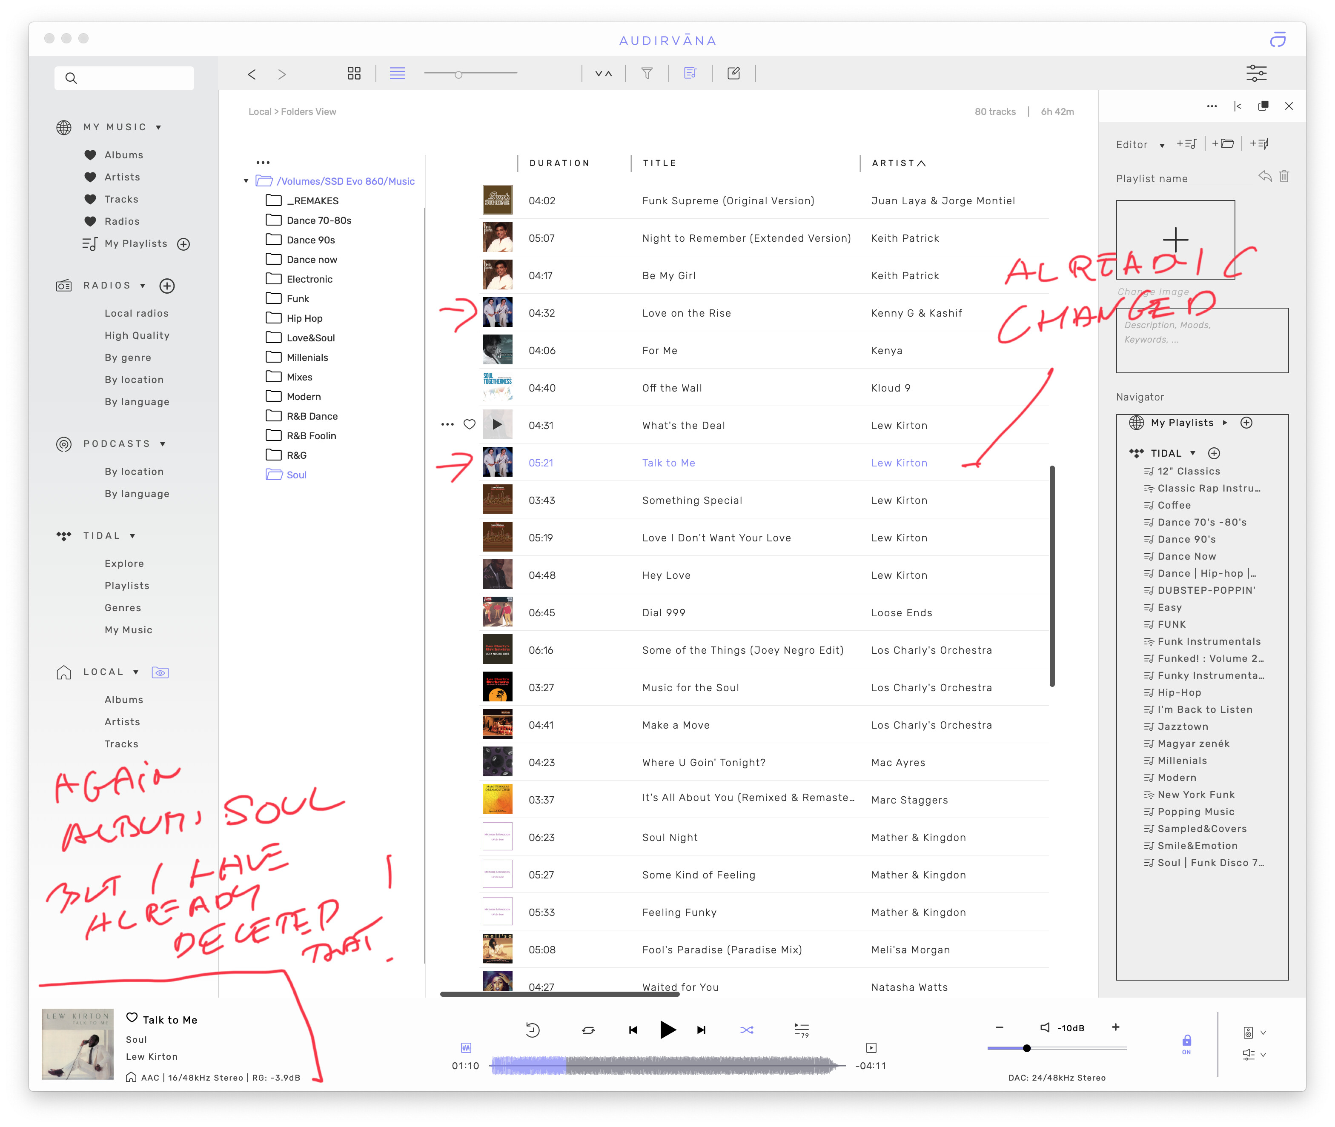Open TIDAL Explore in sidebar

tap(124, 563)
